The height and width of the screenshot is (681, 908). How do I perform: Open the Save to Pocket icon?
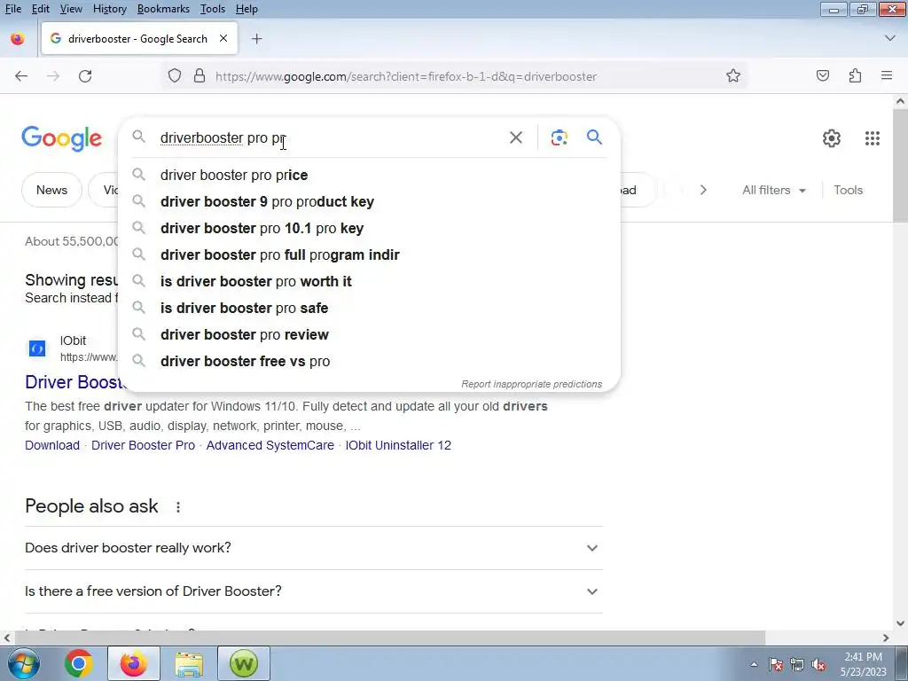[x=823, y=76]
